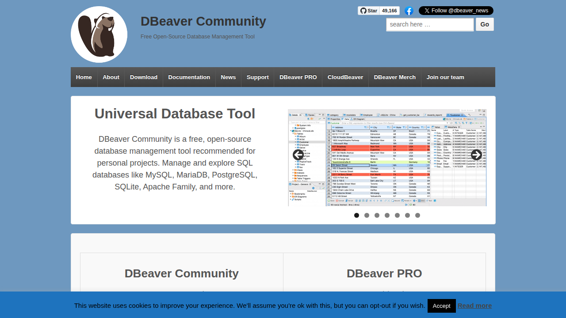The height and width of the screenshot is (318, 566).
Task: Click the DBeaver beaver logo
Action: point(99,34)
